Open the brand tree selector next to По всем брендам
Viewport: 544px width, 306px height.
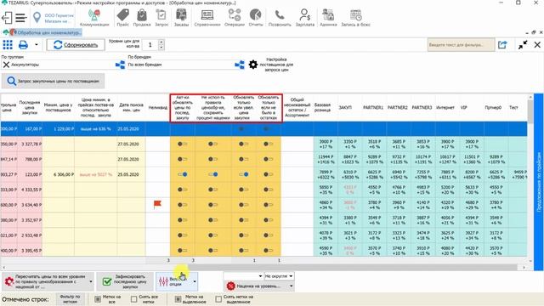tap(240, 65)
